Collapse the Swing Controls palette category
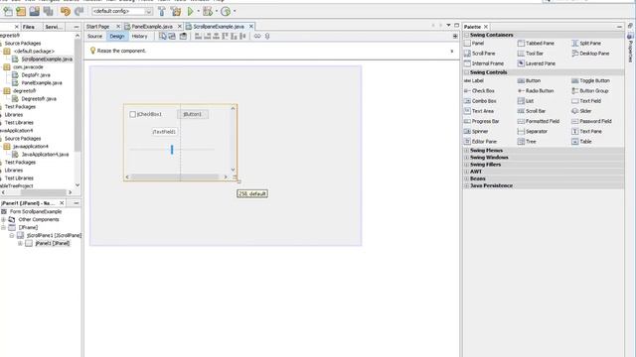This screenshot has height=357, width=636. point(466,72)
